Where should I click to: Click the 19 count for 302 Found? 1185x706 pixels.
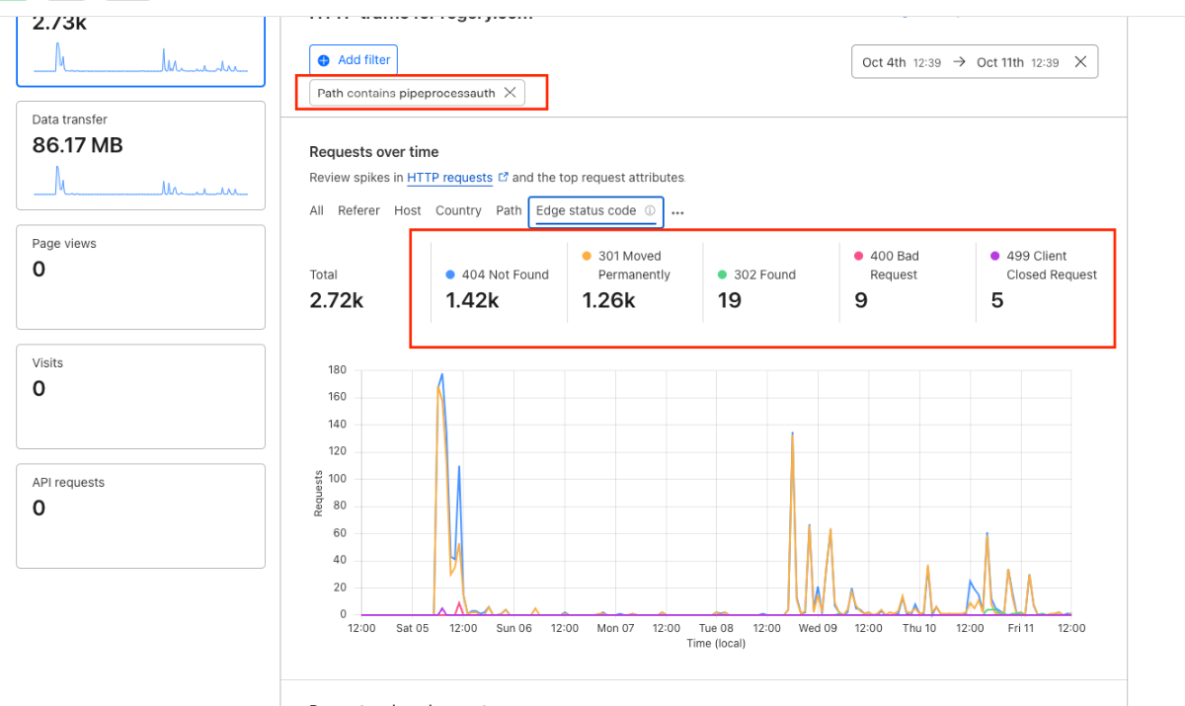click(730, 300)
